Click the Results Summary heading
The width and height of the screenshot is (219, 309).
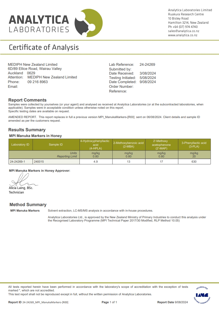[27, 130]
